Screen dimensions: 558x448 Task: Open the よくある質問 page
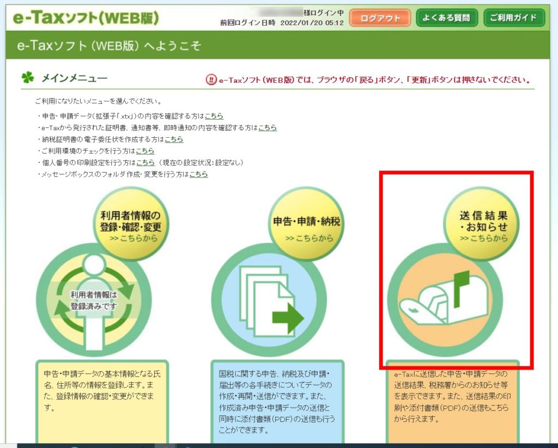446,18
